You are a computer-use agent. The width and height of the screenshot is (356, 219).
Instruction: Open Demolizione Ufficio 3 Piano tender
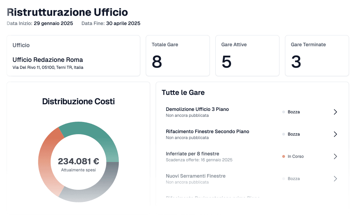(197, 109)
